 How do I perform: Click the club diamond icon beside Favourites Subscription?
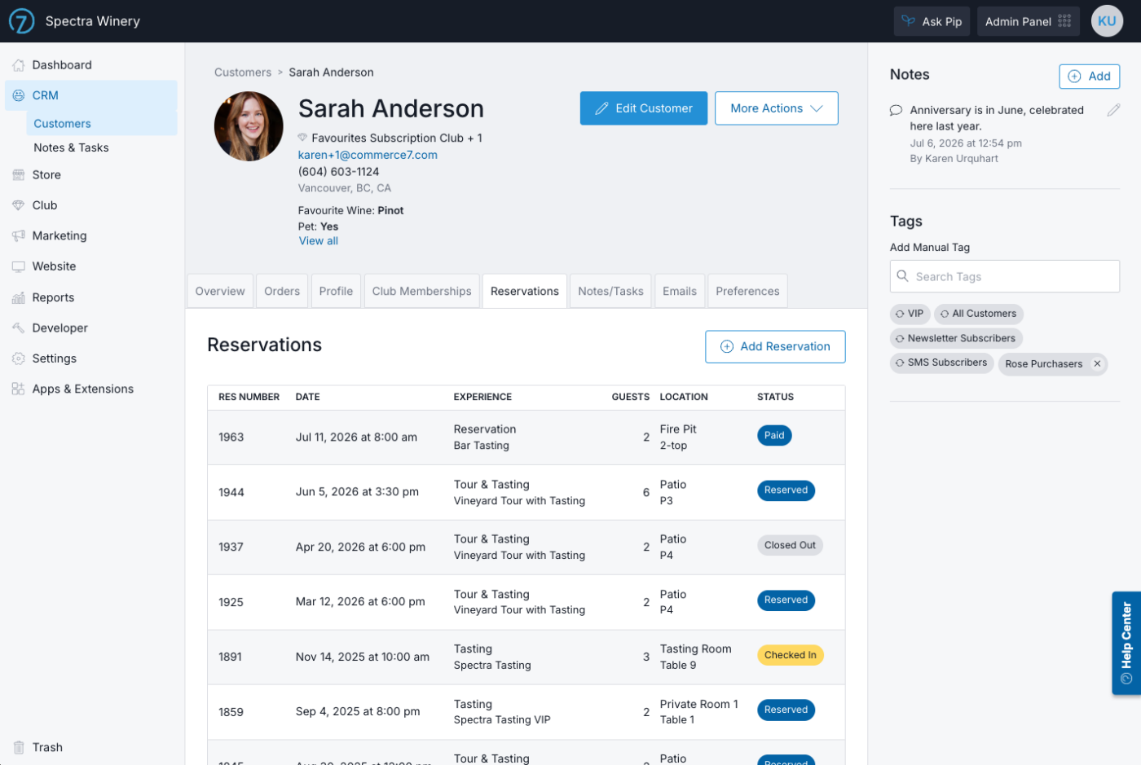302,138
